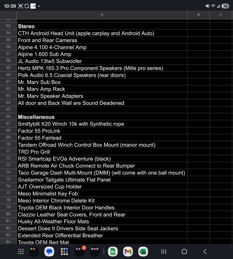Viewport: 233px width, 259px height.
Task: Select column C header
Action: [x=221, y=15]
